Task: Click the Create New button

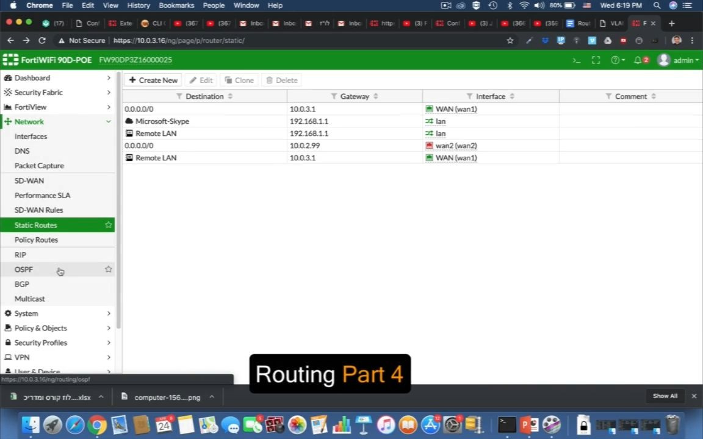Action: (x=153, y=80)
